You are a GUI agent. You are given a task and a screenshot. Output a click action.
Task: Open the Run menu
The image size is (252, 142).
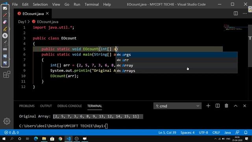[x=77, y=4]
